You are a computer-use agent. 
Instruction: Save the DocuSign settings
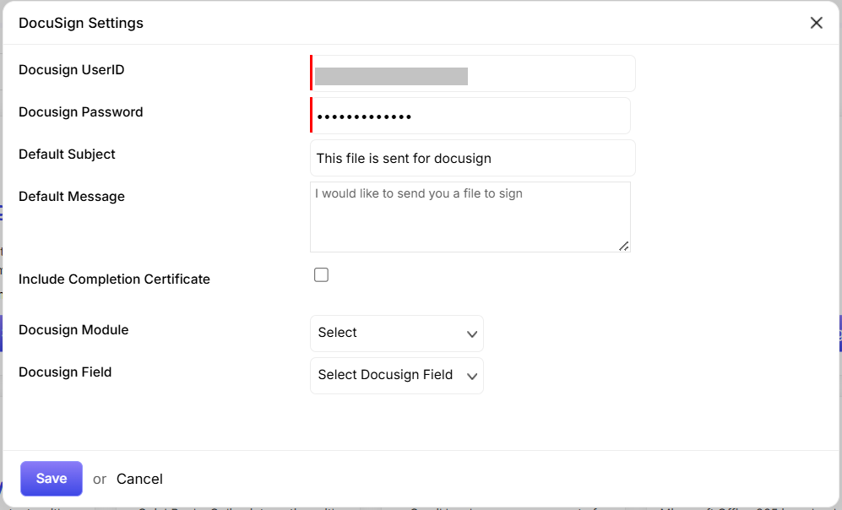[x=52, y=478]
